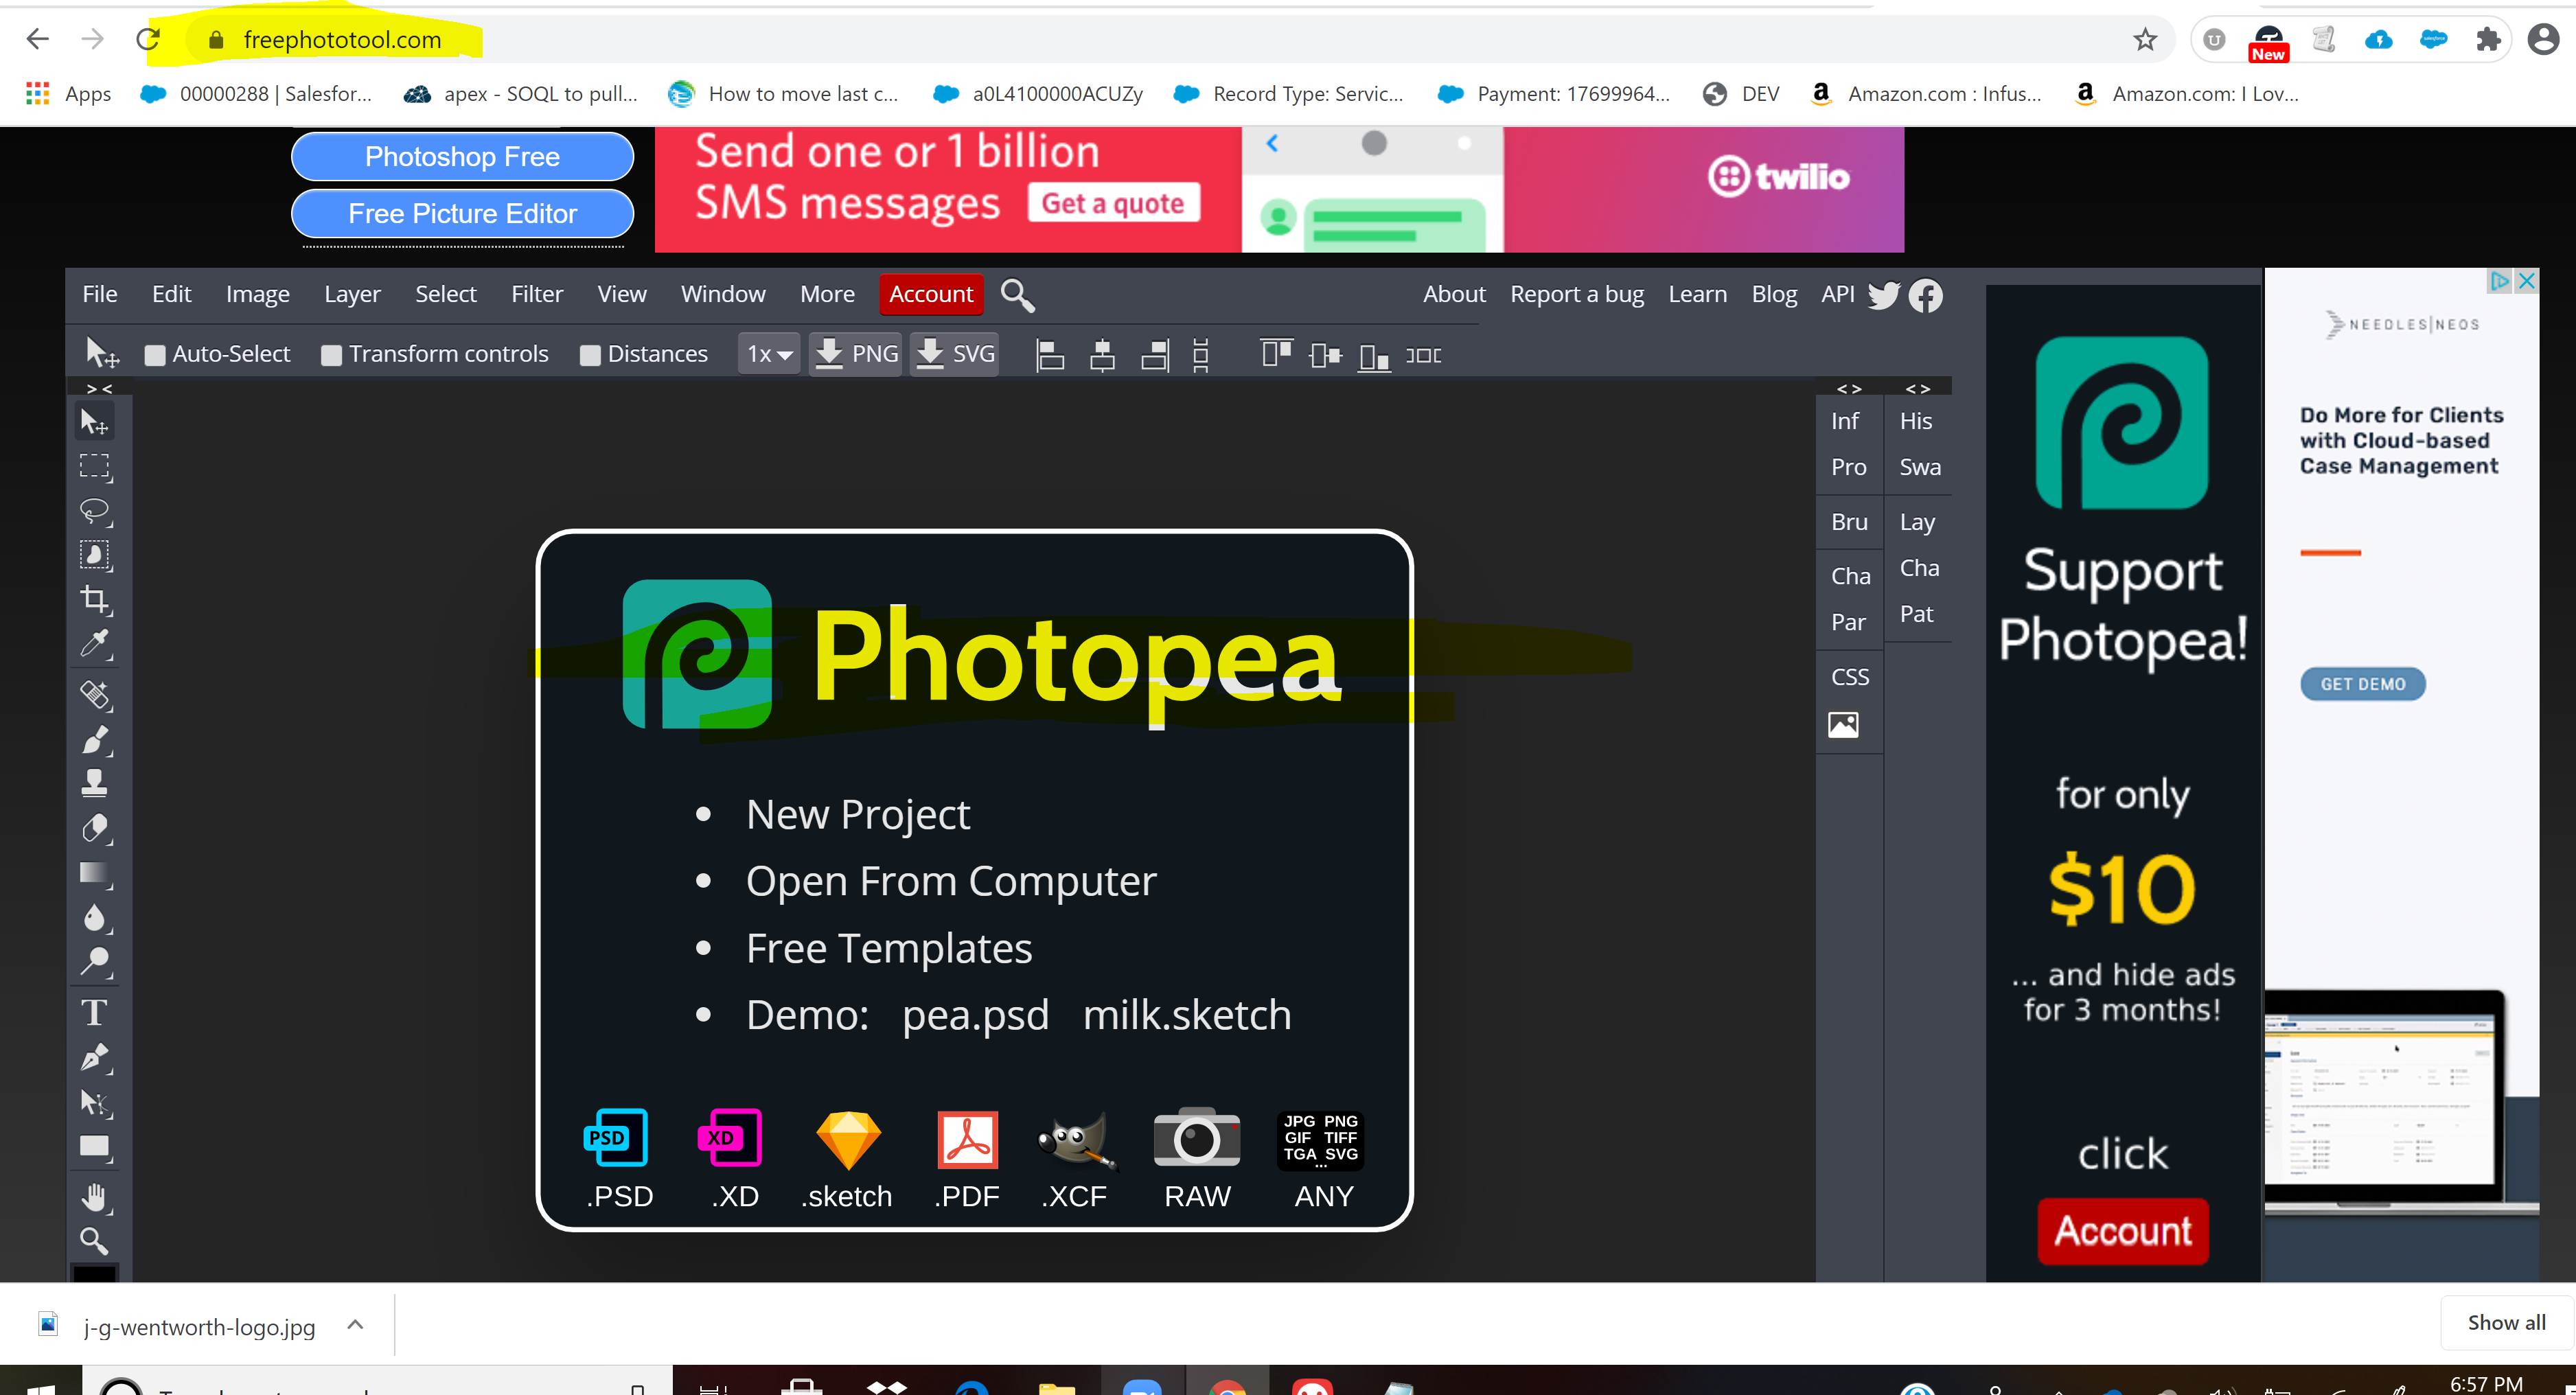Screen dimensions: 2576x1395
Task: Click the foreground color swatch
Action: [x=95, y=1272]
